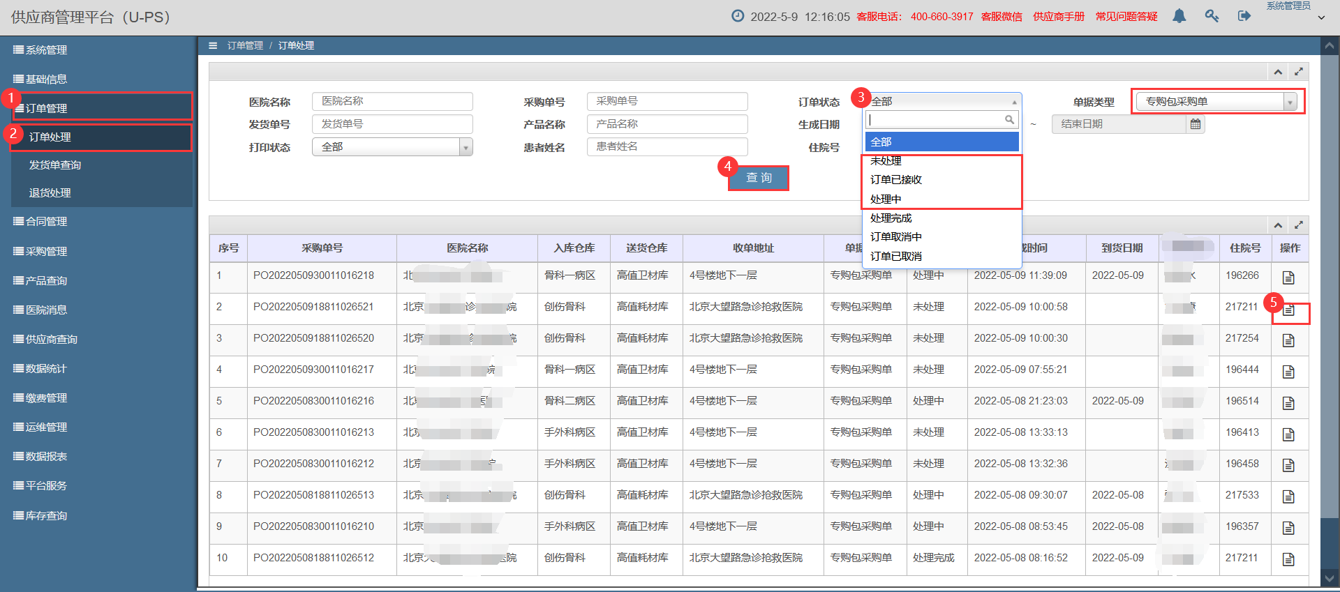
Task: Expand results table panel to full screen
Action: point(1299,225)
